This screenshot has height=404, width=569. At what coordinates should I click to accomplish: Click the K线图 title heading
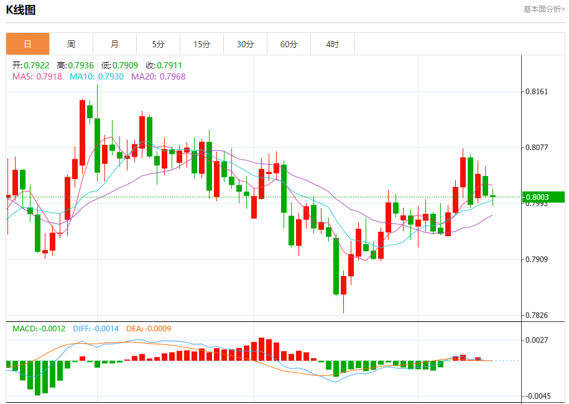click(21, 10)
